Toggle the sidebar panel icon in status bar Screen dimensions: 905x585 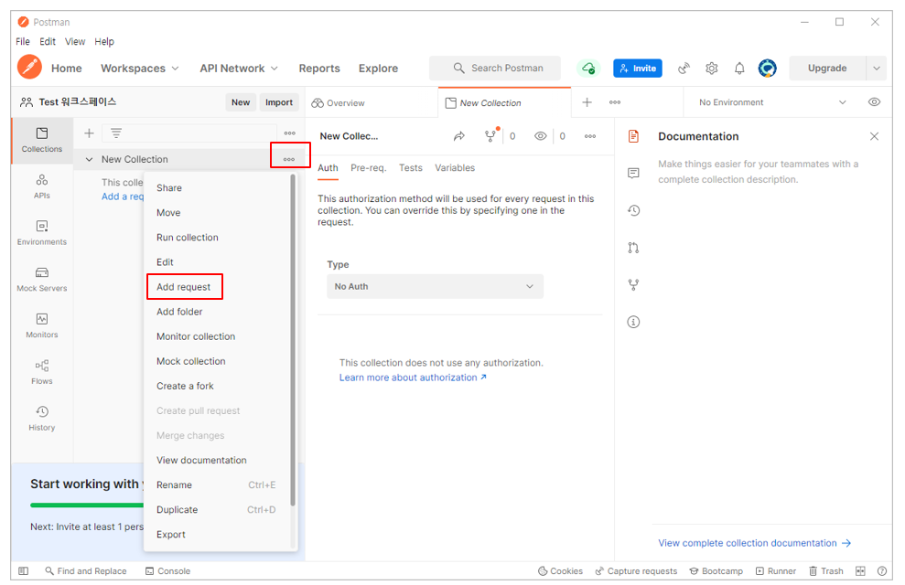click(x=23, y=571)
